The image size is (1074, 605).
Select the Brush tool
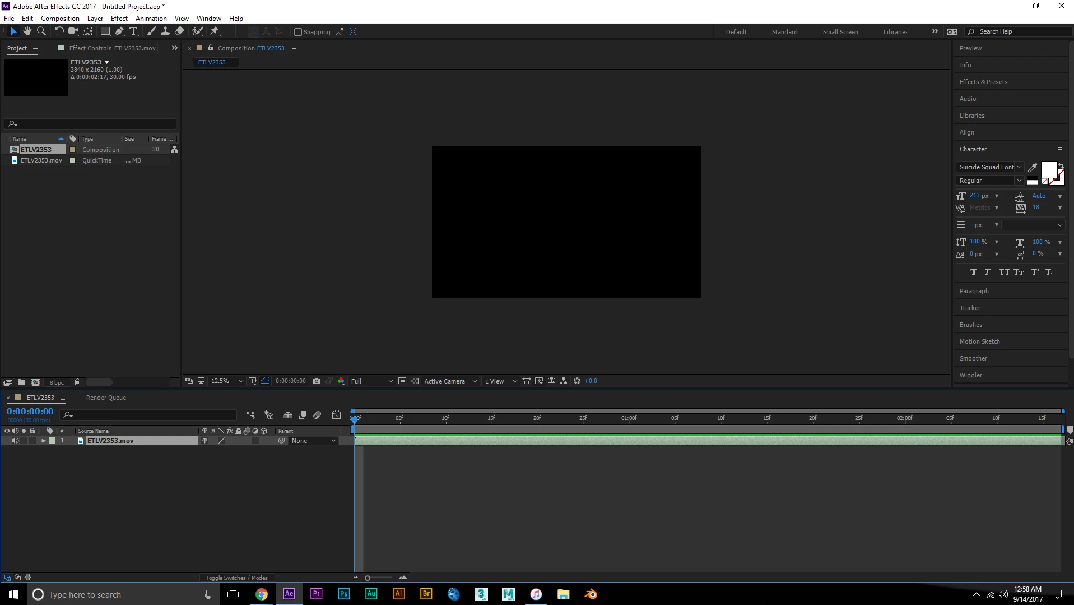(x=151, y=31)
